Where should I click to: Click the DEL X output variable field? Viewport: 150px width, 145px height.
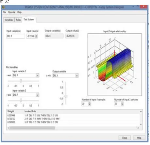(x=54, y=36)
